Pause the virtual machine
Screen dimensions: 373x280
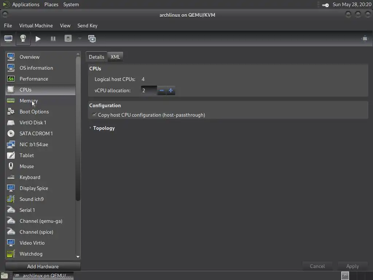coord(53,39)
